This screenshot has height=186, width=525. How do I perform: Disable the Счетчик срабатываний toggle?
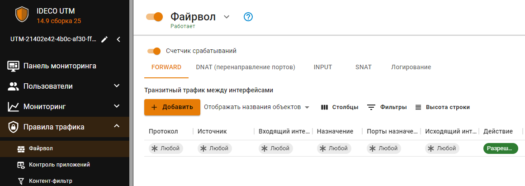[154, 51]
